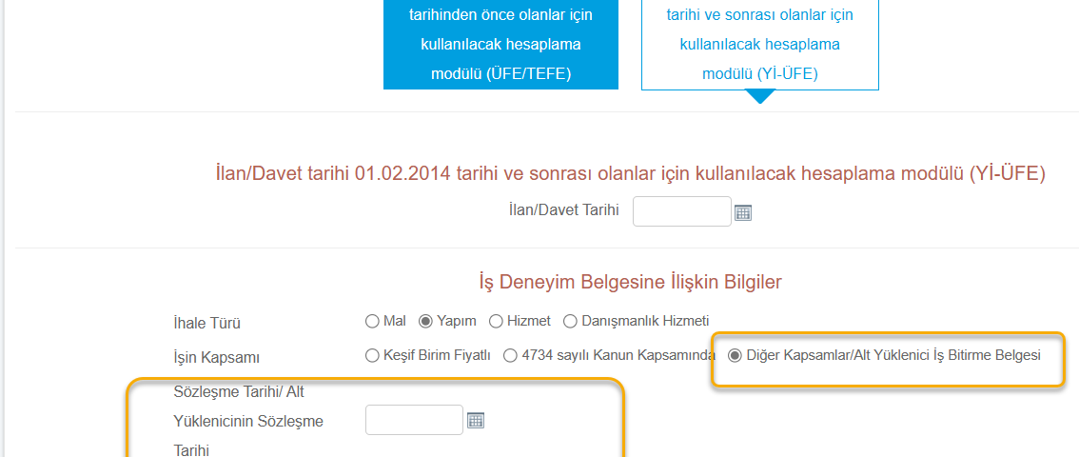
Task: Select the Mal tender type radio button
Action: (372, 321)
